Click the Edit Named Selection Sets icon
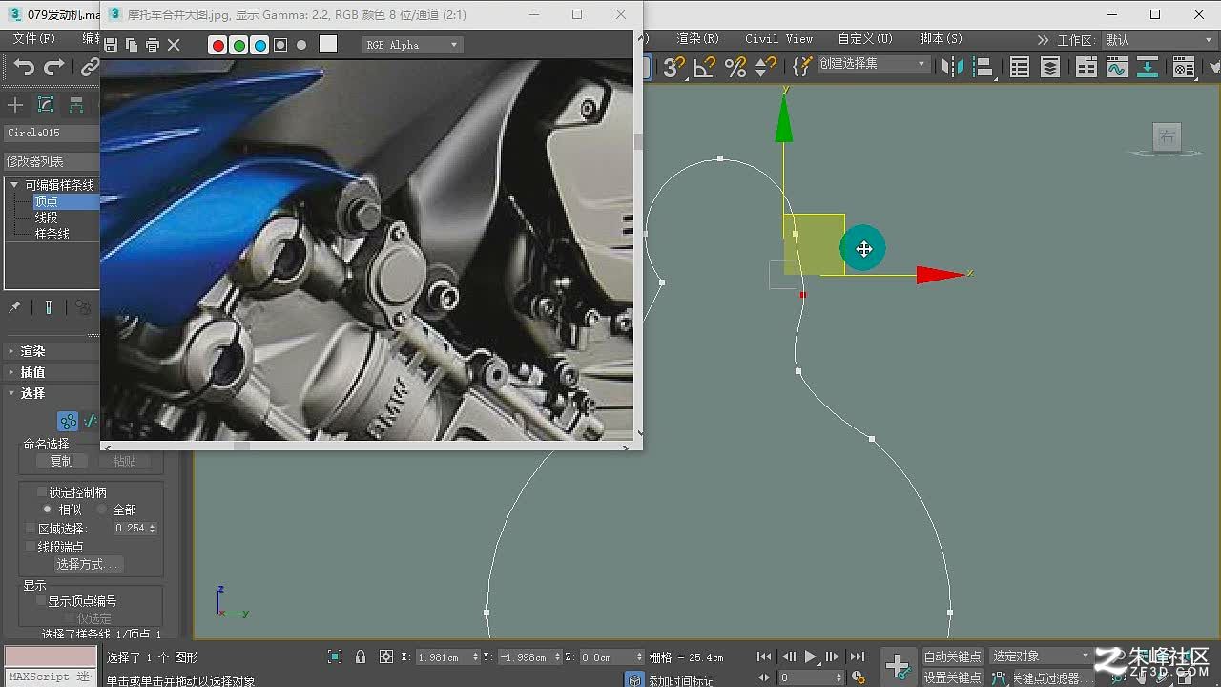Viewport: 1221px width, 687px height. (x=802, y=67)
